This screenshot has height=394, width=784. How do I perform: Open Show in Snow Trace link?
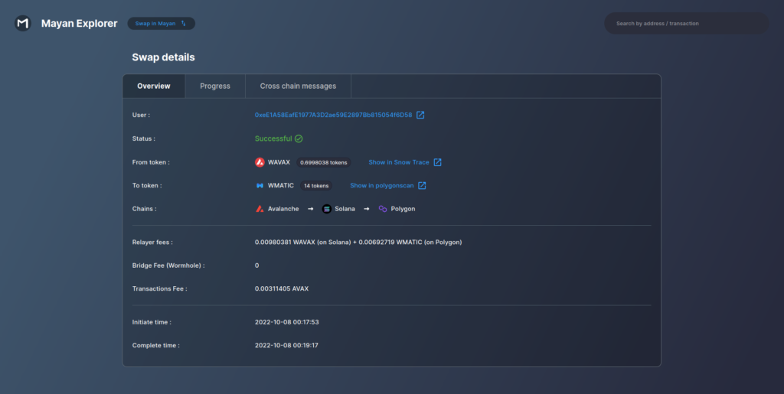pyautogui.click(x=398, y=162)
